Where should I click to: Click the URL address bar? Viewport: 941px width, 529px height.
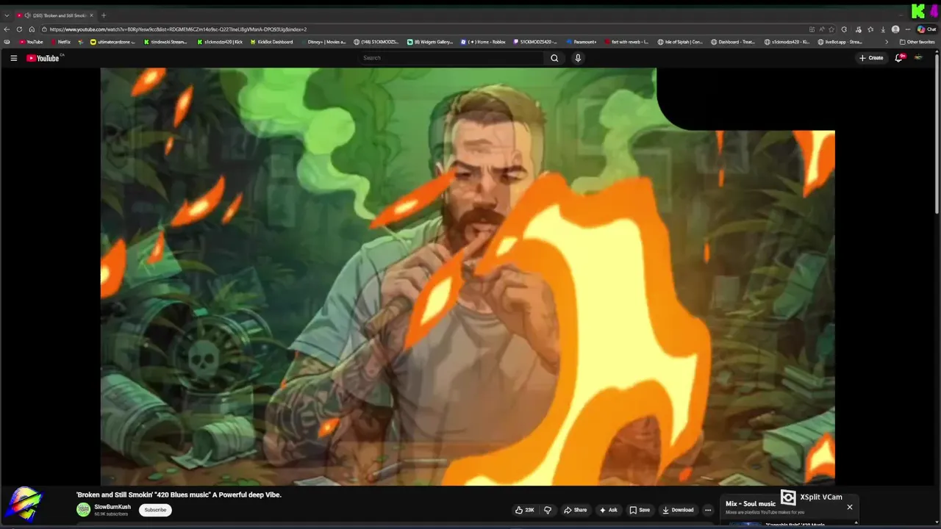426,29
